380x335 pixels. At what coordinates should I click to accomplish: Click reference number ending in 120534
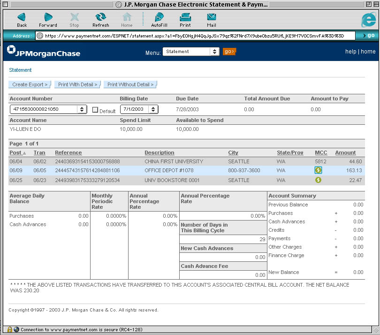click(x=87, y=180)
